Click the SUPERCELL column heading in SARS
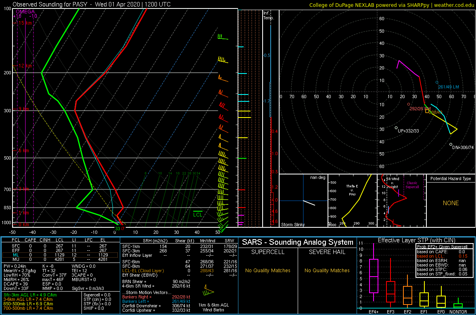Viewport: 476px width, 315px height. click(268, 252)
